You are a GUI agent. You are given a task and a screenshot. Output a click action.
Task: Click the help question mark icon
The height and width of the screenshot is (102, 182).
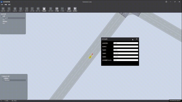click(x=166, y=2)
